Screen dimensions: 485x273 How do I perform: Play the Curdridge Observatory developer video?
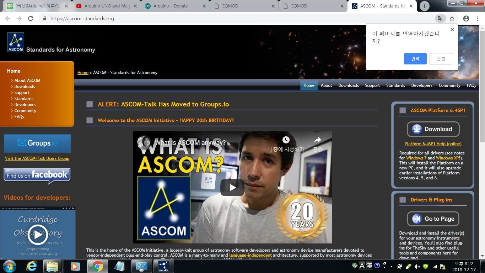(38, 235)
